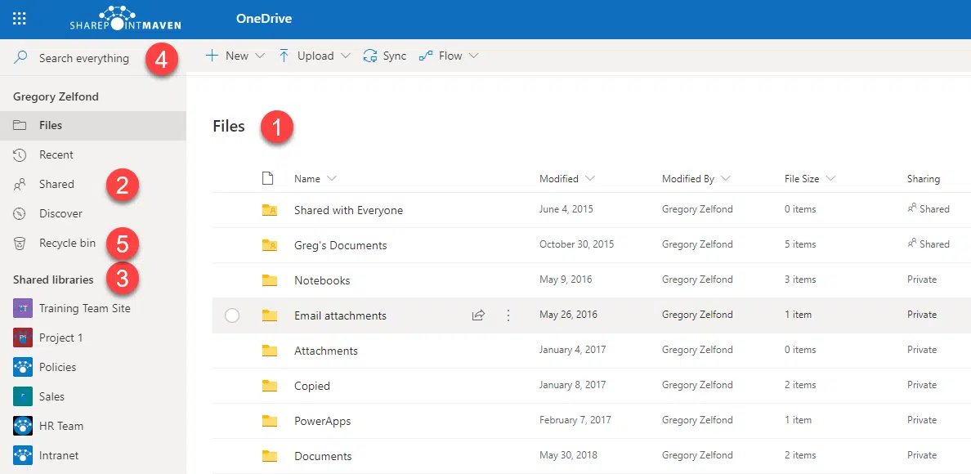This screenshot has width=971, height=474.
Task: Open the Documents folder
Action: 323,457
